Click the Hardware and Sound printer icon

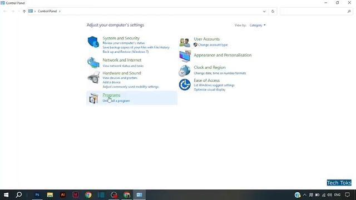[93, 78]
